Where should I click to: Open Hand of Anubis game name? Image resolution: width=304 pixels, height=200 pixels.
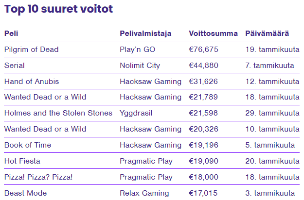click(x=32, y=82)
